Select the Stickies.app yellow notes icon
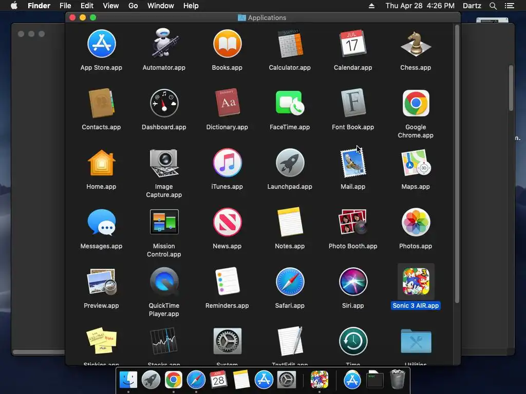 pyautogui.click(x=101, y=341)
